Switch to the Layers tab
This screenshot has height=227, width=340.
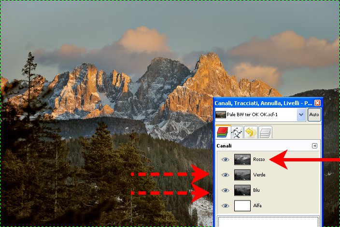coord(265,132)
